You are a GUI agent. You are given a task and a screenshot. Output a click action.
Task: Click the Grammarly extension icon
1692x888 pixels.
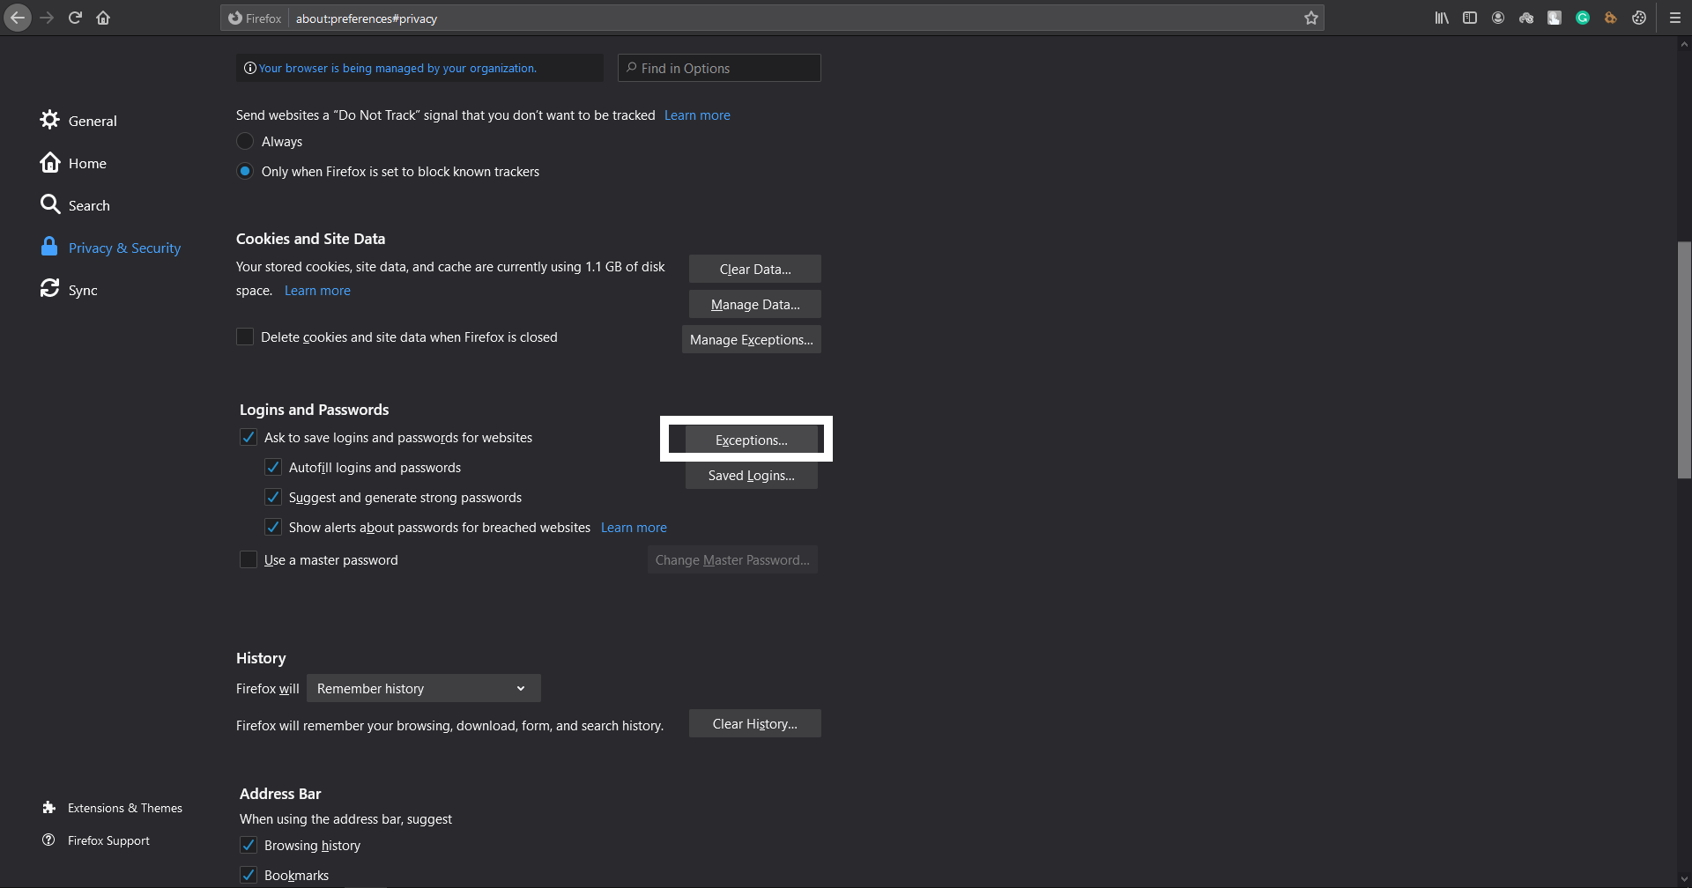(x=1583, y=18)
